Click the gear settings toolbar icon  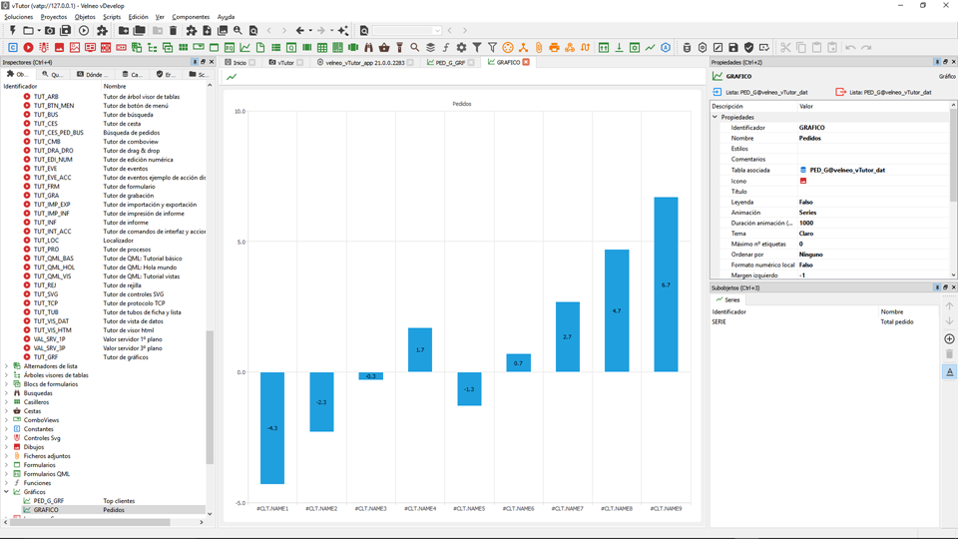pyautogui.click(x=461, y=47)
